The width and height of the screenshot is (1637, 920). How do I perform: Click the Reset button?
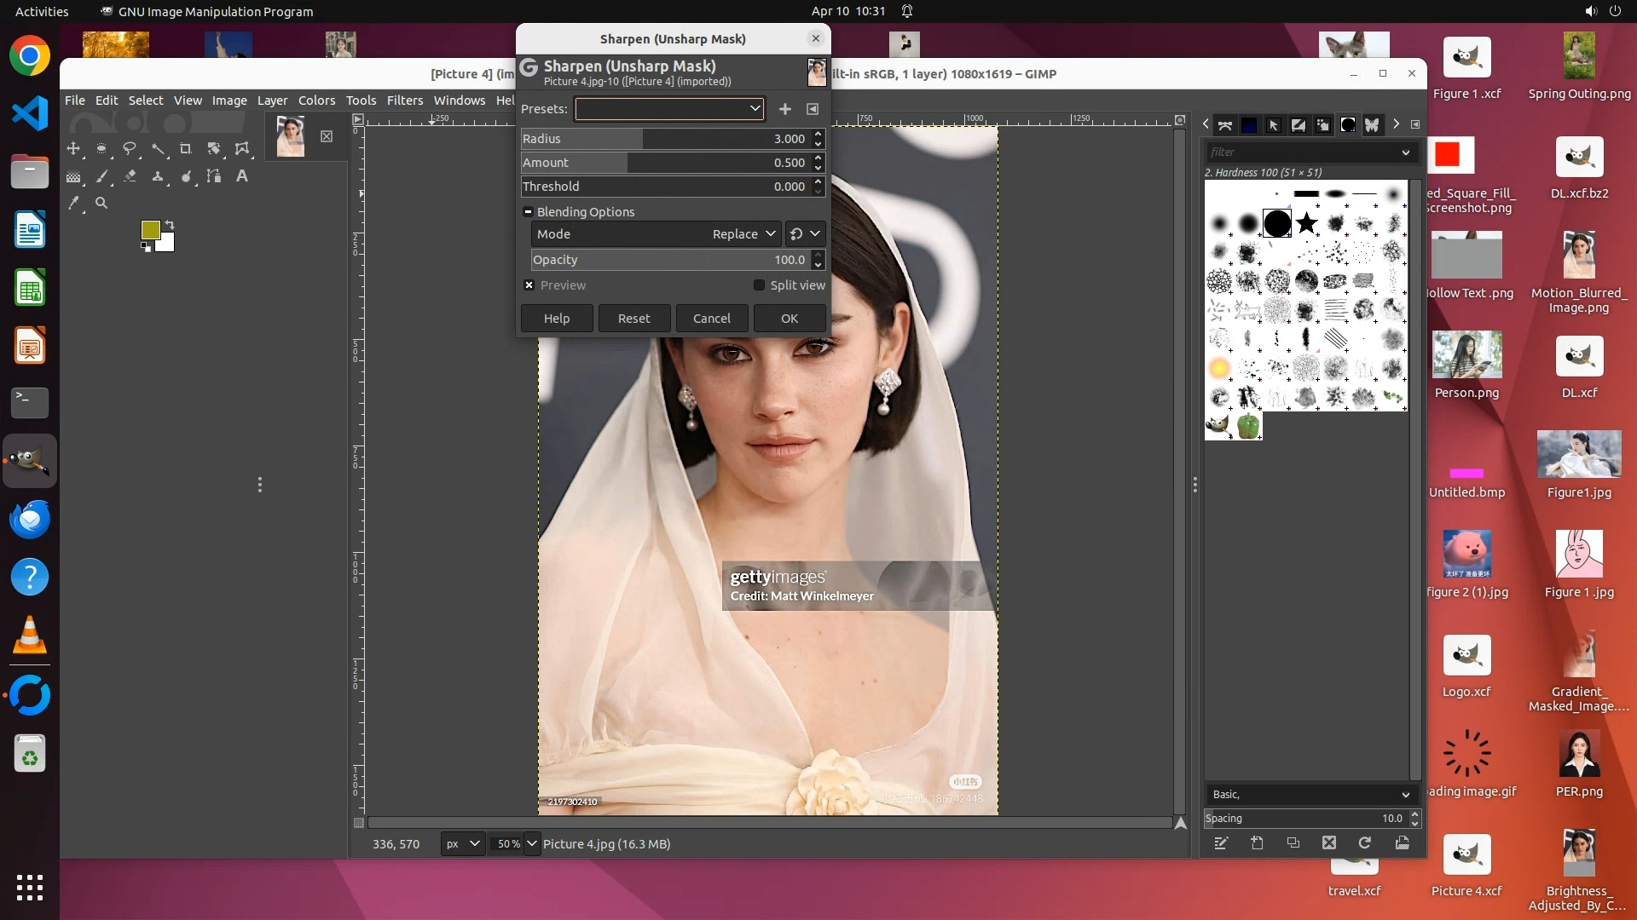click(x=633, y=318)
